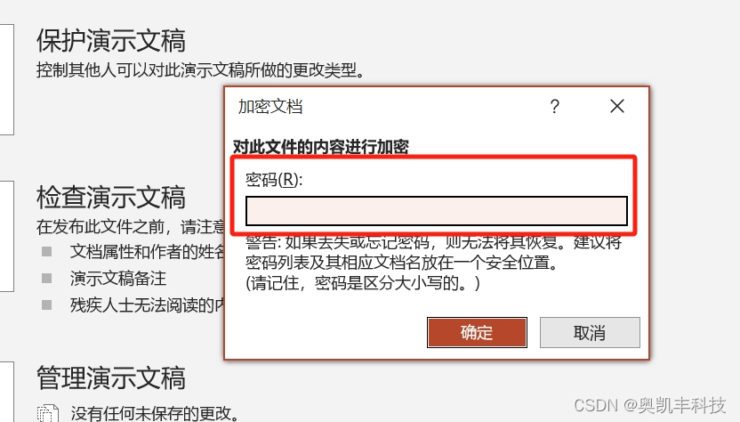Focus the 密码(R) password input box
Image resolution: width=740 pixels, height=422 pixels.
tap(437, 211)
